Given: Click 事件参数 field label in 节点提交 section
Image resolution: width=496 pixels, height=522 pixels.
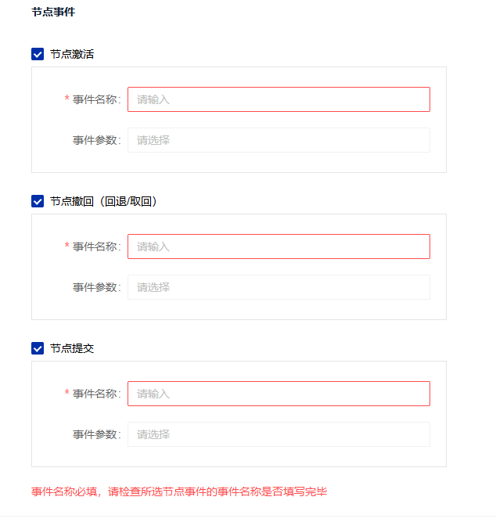Looking at the screenshot, I should tap(95, 434).
